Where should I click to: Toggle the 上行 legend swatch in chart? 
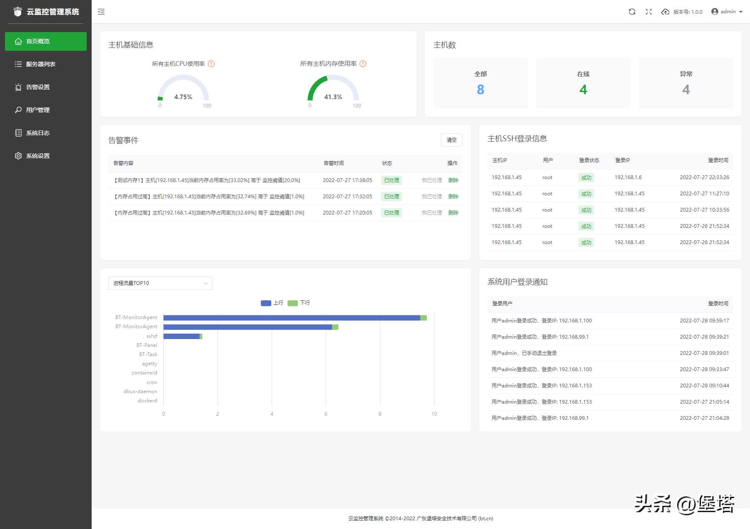pos(266,303)
